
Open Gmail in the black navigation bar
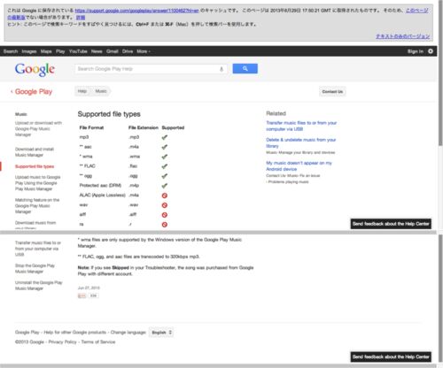click(113, 51)
